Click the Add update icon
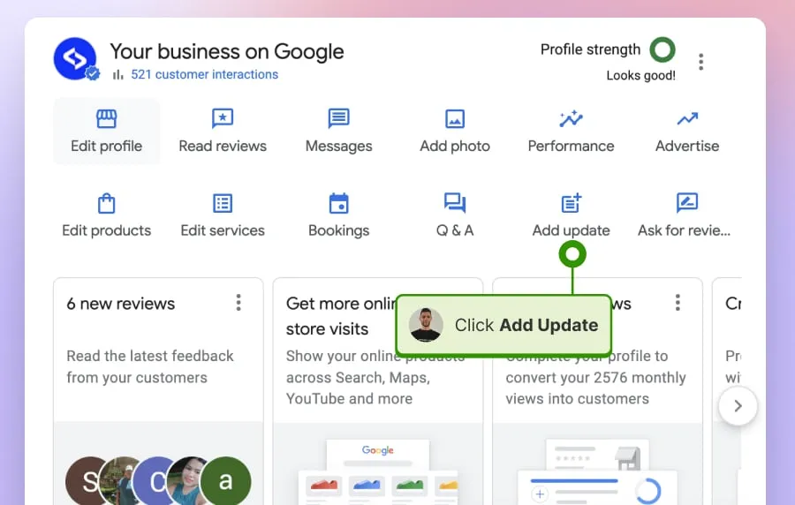The image size is (795, 505). pos(571,202)
